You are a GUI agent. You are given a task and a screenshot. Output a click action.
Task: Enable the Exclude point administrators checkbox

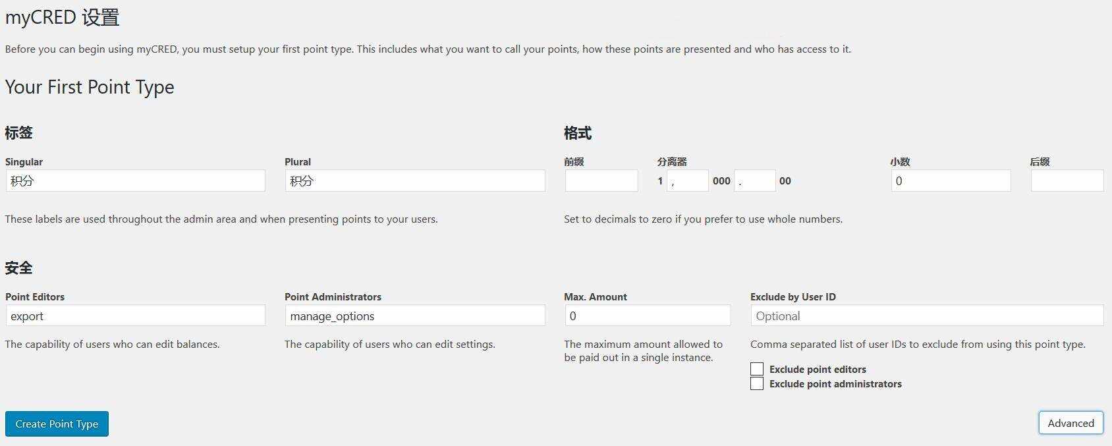(756, 383)
